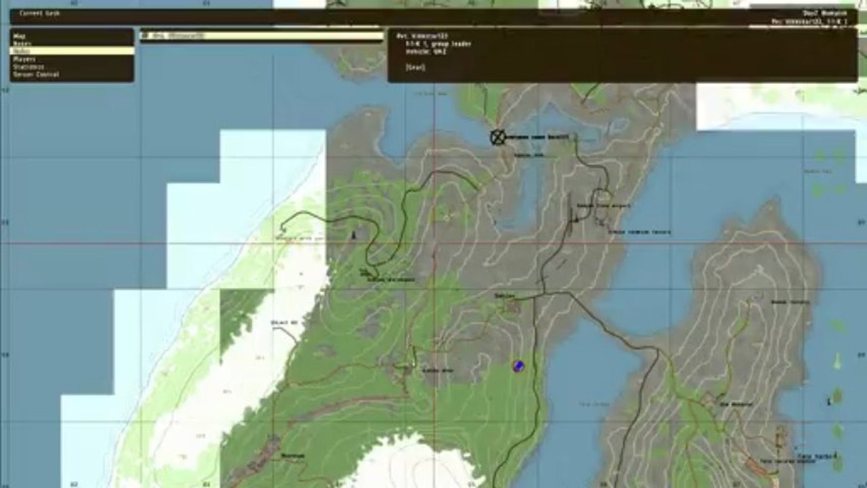The height and width of the screenshot is (488, 867).
Task: Select the highlighted Units menu entry
Action: 71,51
